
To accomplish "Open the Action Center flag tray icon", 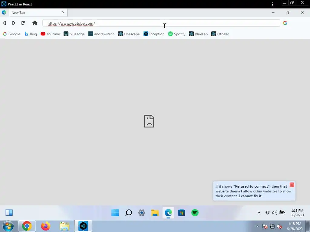I will point(265,226).
